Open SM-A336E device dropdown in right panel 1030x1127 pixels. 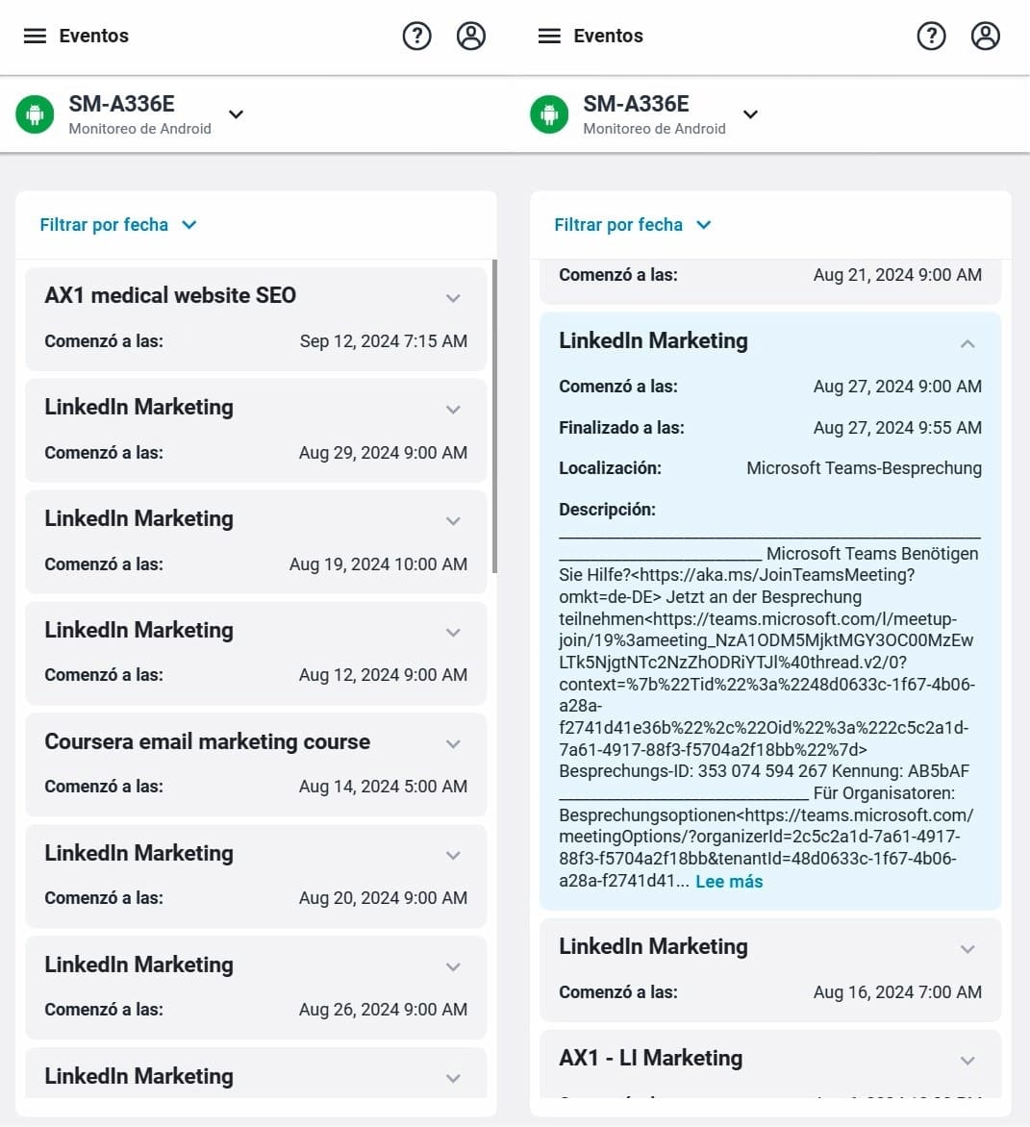coord(750,114)
